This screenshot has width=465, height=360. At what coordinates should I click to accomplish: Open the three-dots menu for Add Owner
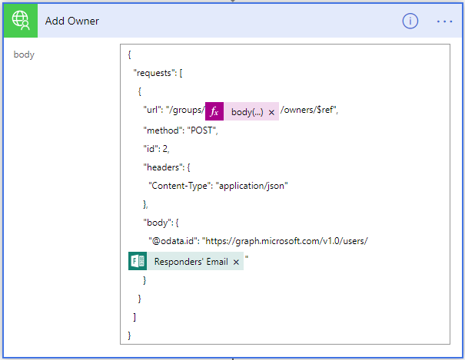pos(444,21)
